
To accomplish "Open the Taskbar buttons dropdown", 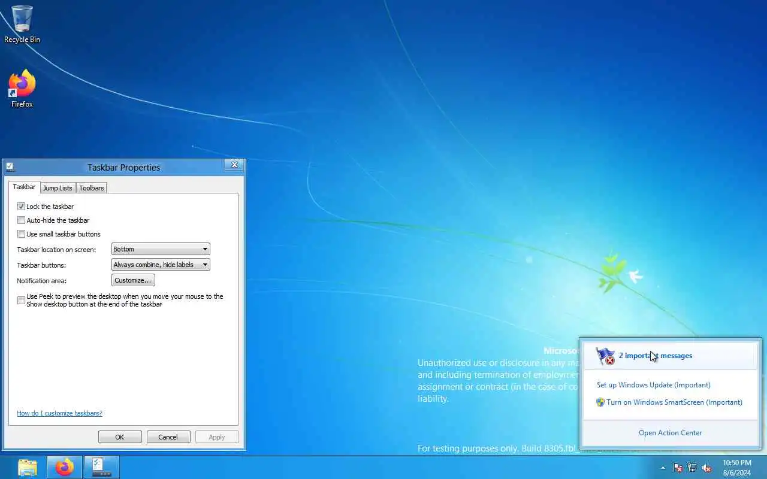I will coord(161,265).
